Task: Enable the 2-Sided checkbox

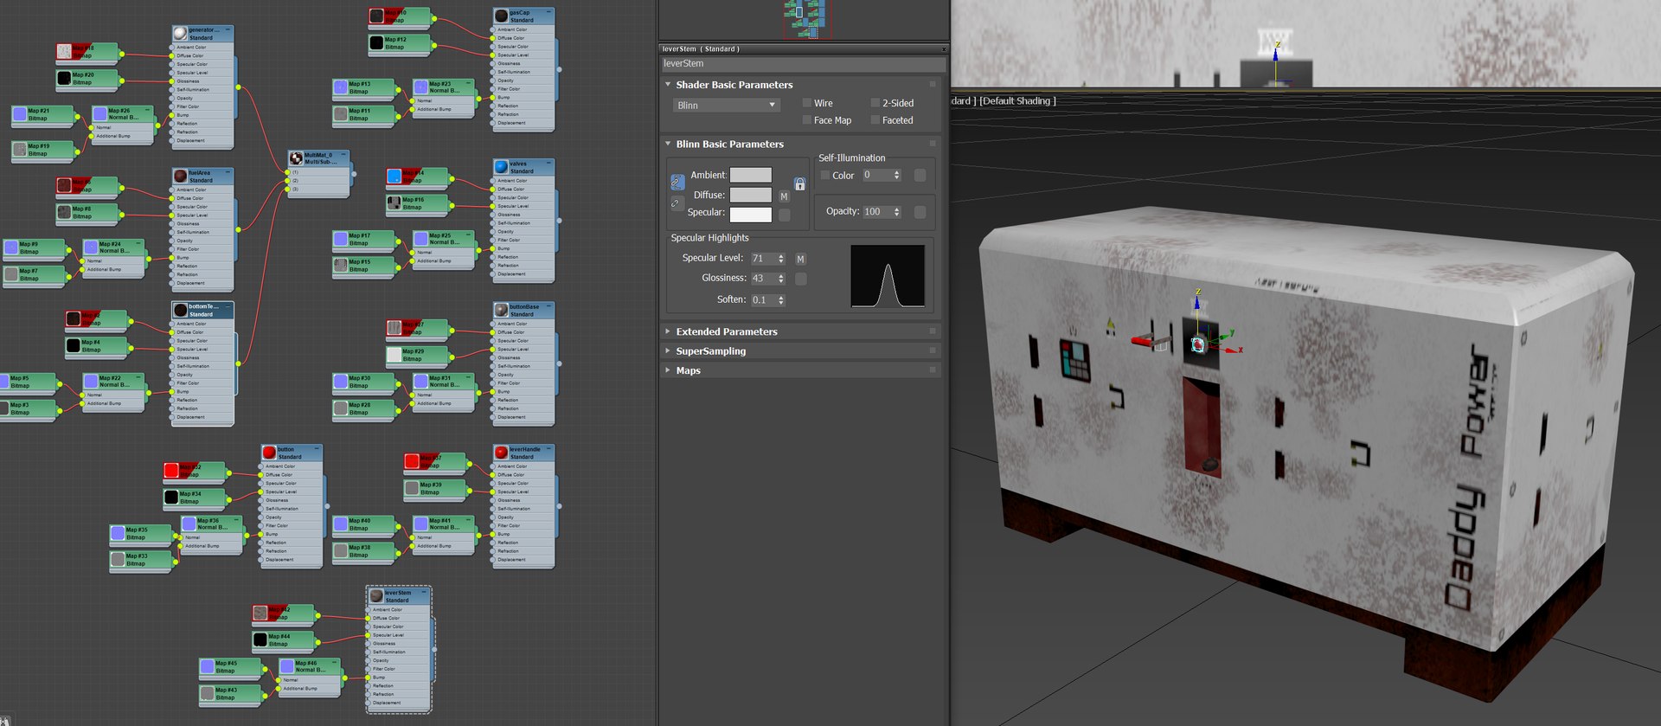Action: (875, 103)
